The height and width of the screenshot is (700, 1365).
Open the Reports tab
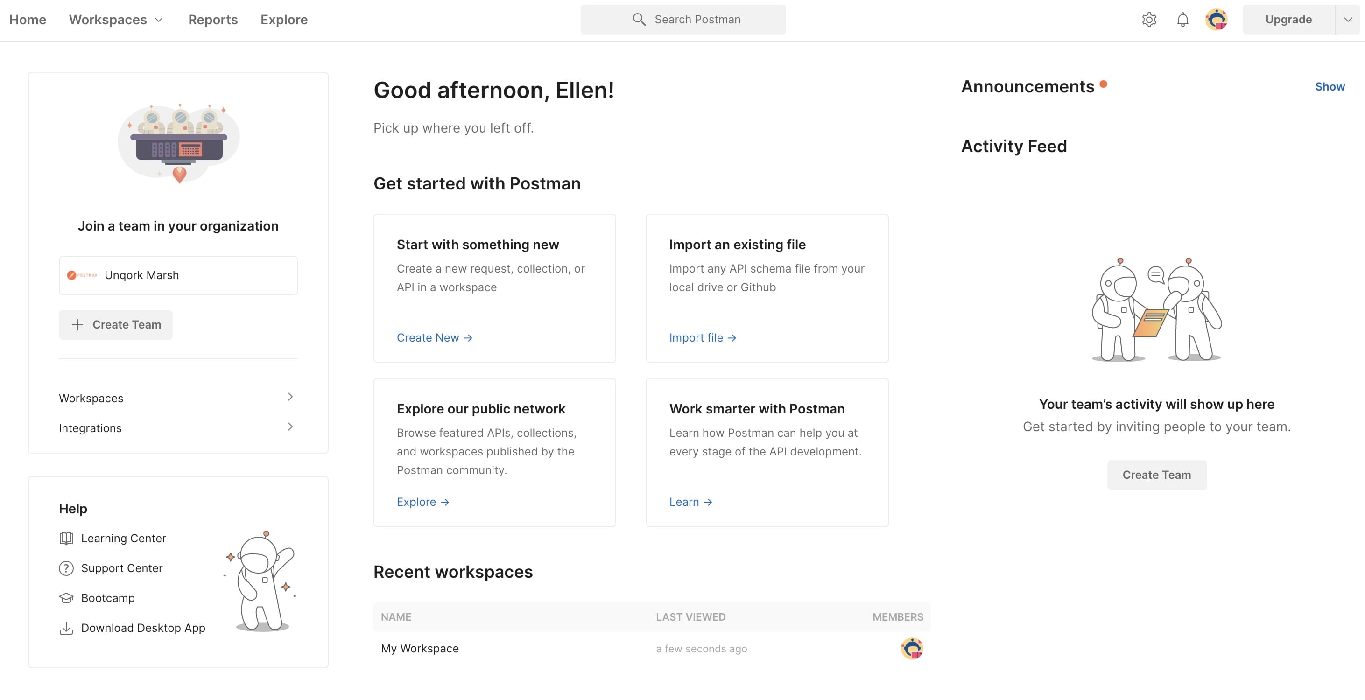pos(213,20)
